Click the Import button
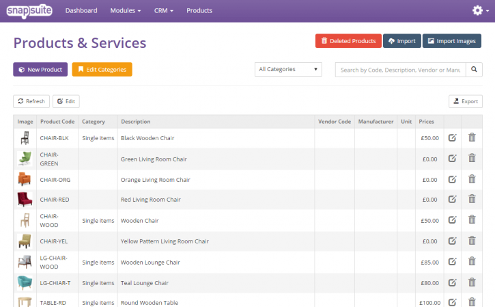Screen dimensions: 495x307 402,41
